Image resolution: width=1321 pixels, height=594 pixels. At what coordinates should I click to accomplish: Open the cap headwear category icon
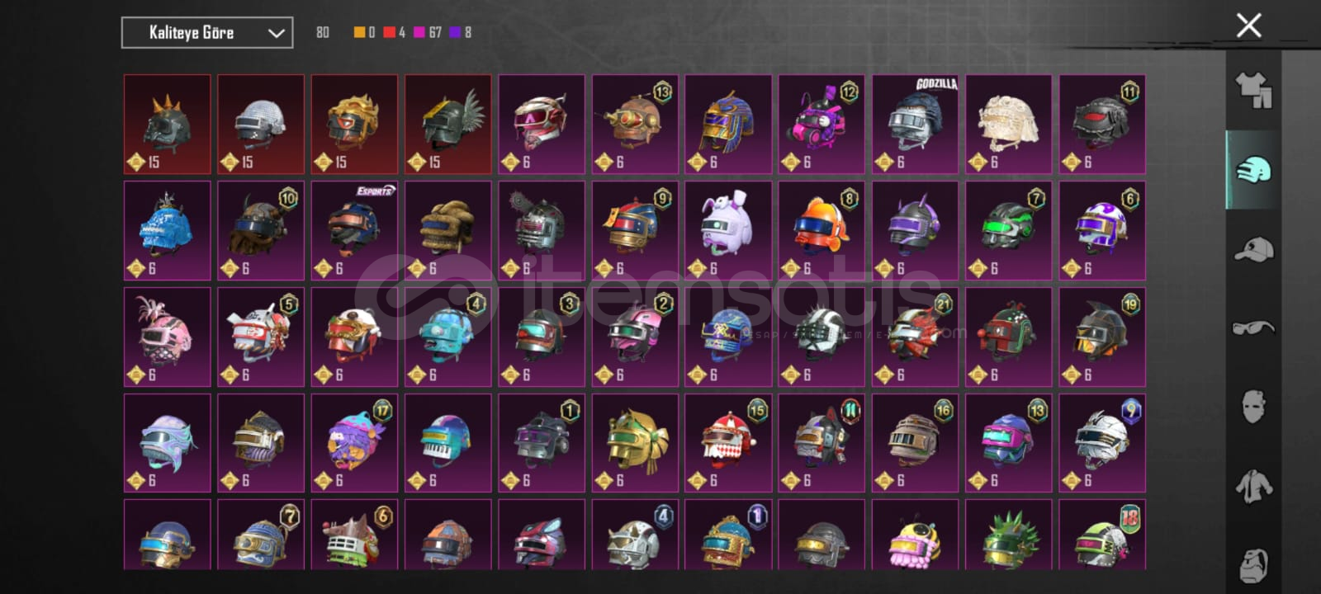[1253, 248]
